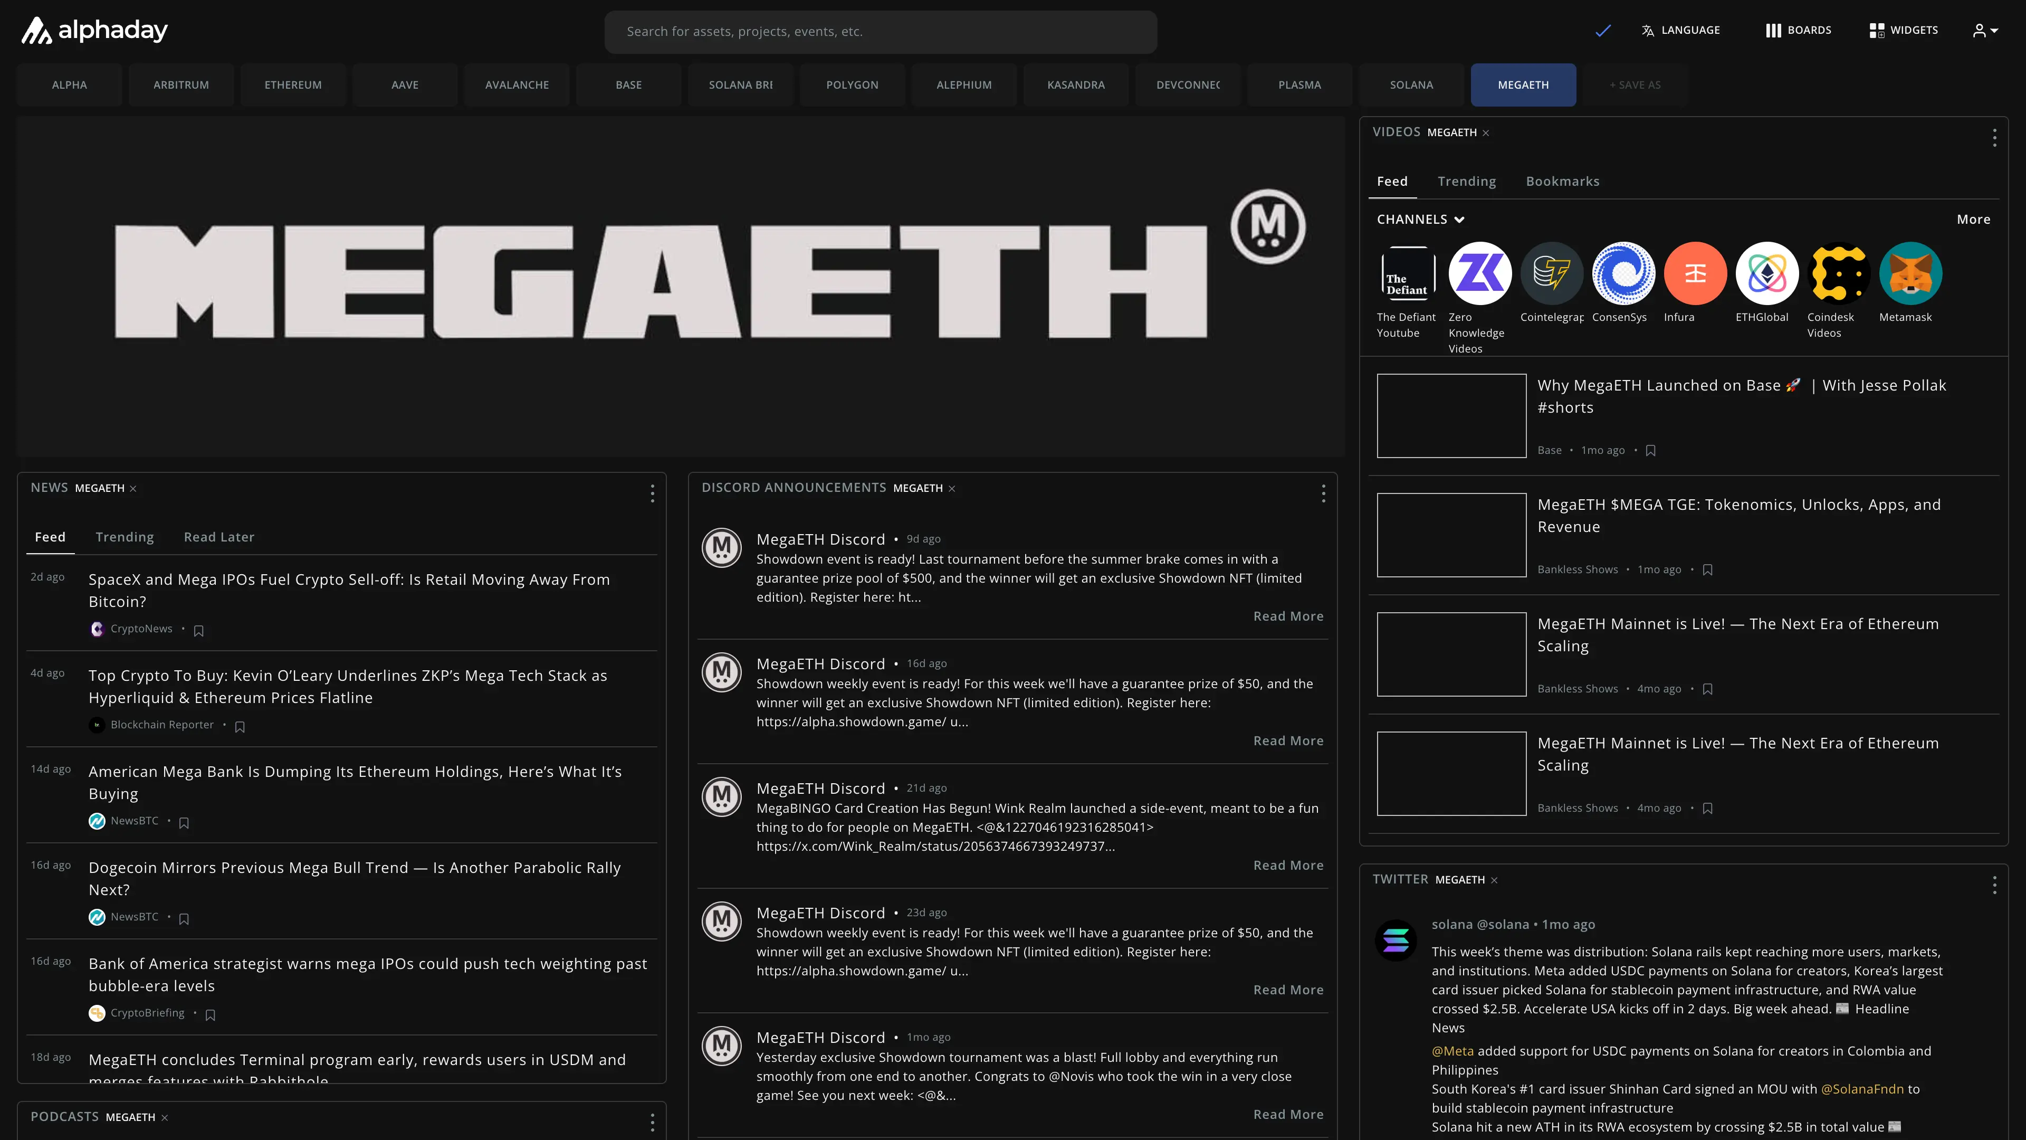Select the MEGAETH board tab
Screen dimensions: 2026x1140
point(1523,85)
